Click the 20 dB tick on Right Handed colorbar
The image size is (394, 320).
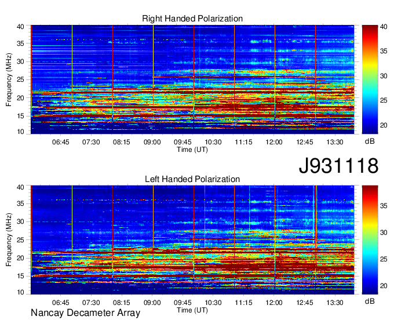384,125
